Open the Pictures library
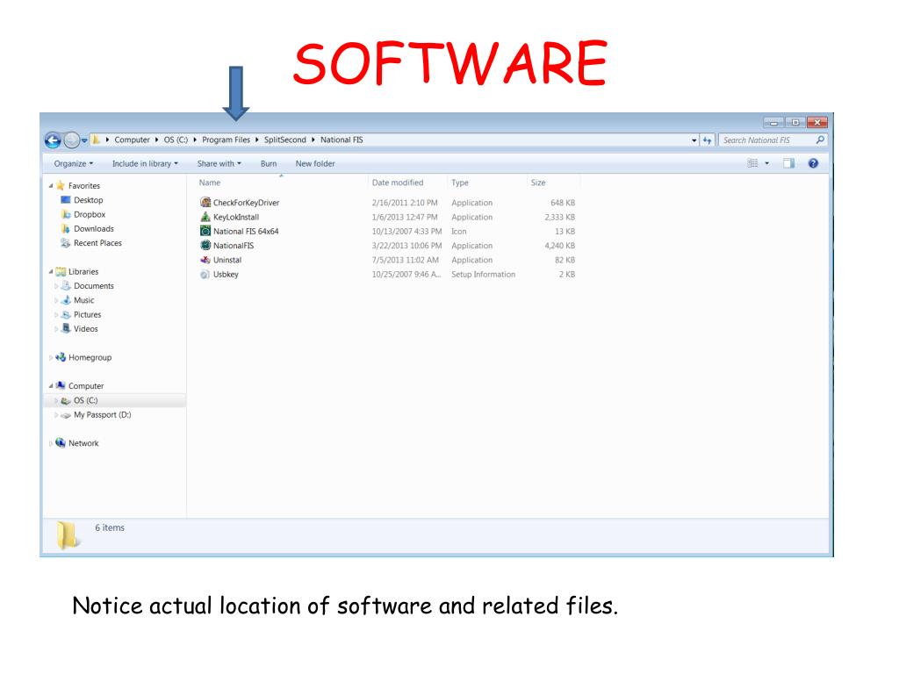The image size is (899, 674). click(87, 315)
